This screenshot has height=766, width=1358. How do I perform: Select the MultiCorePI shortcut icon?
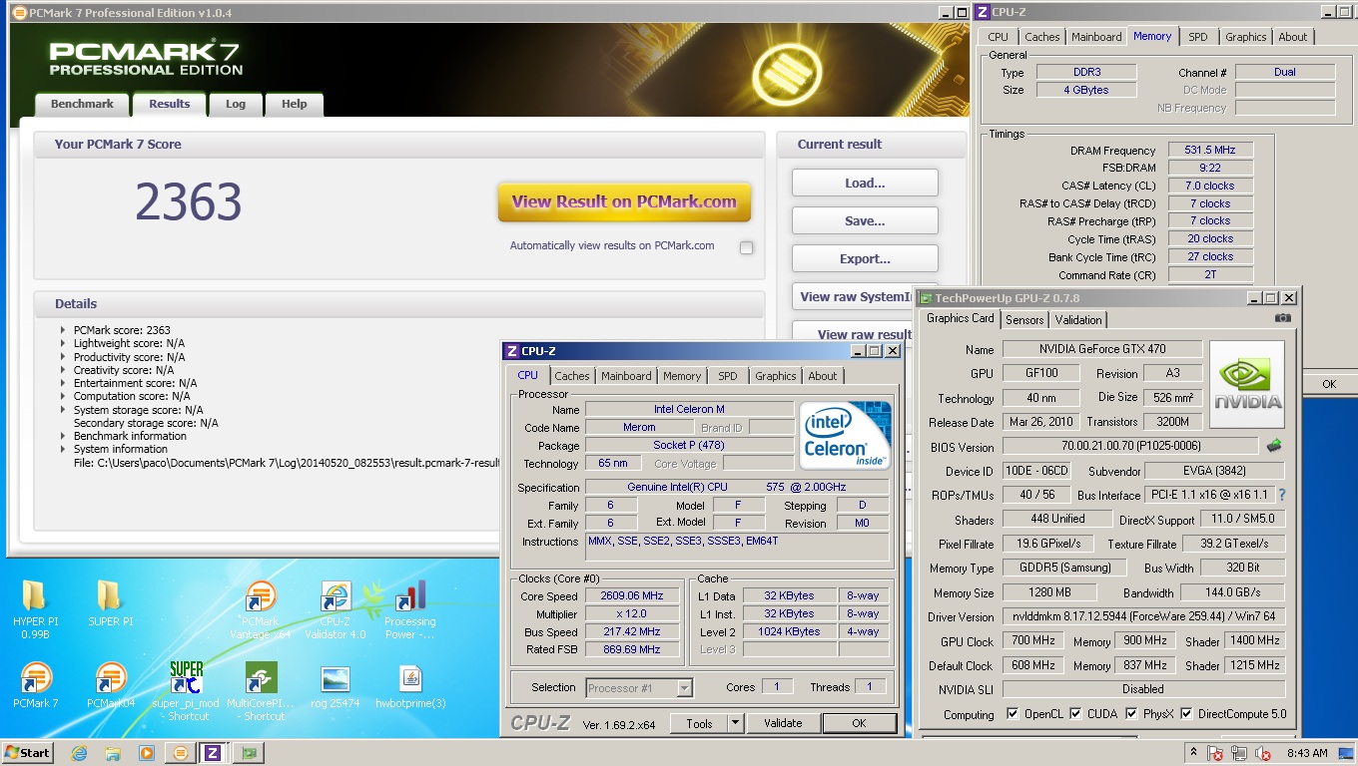(x=261, y=690)
